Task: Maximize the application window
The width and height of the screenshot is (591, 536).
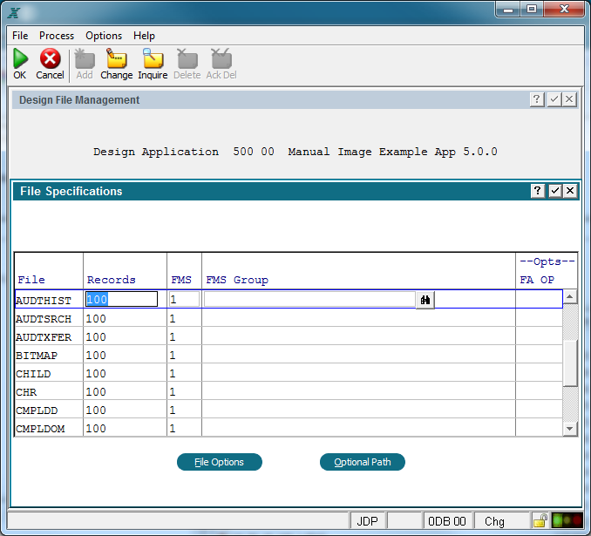Action: 532,10
